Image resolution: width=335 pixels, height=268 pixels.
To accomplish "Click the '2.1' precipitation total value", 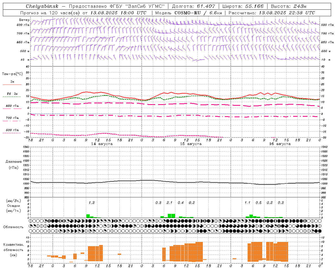I will click(169, 203).
